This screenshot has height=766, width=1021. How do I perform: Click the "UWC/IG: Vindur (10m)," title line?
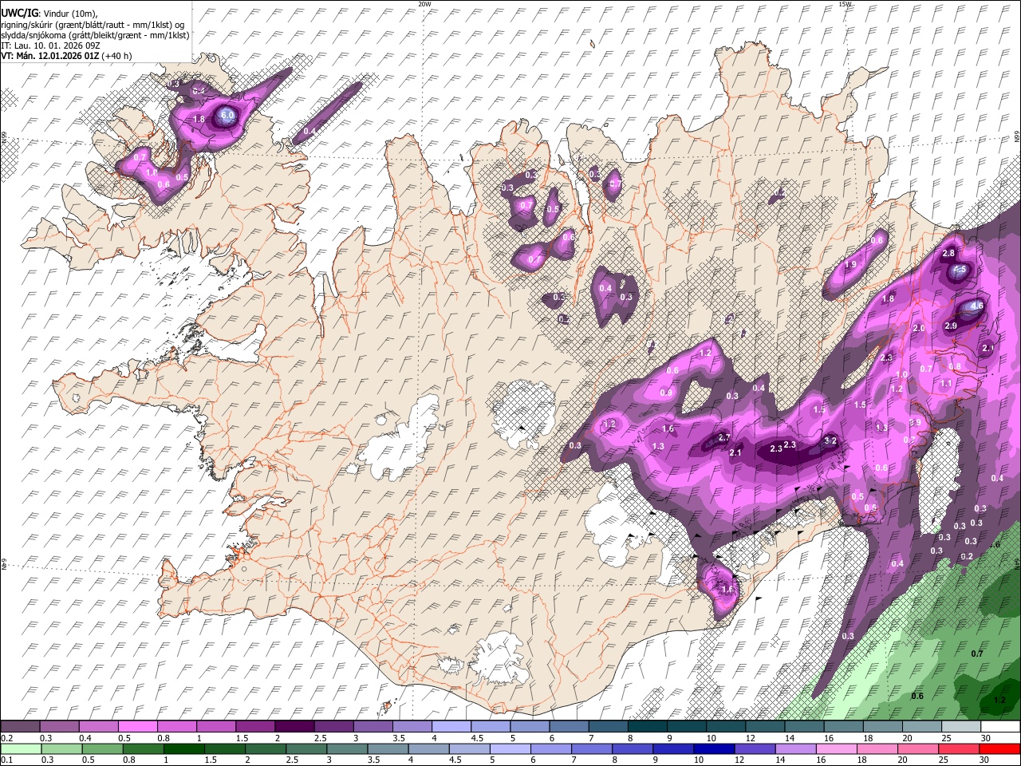[x=49, y=14]
